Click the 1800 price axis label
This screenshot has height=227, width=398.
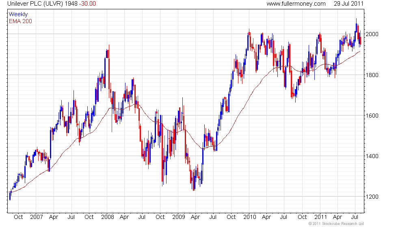pos(372,75)
